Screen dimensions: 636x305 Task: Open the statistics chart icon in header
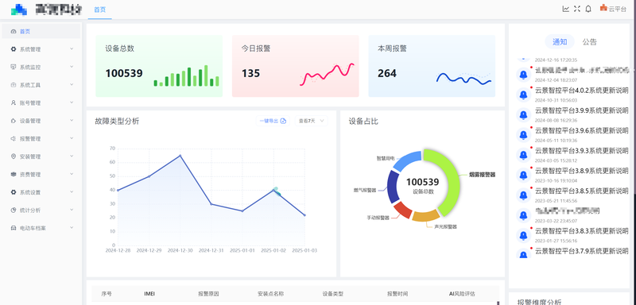[565, 9]
